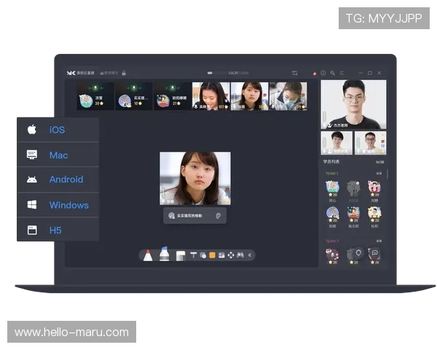Toggle microphone on second student card with 10 stars
The width and height of the screenshot is (437, 350).
point(134,88)
